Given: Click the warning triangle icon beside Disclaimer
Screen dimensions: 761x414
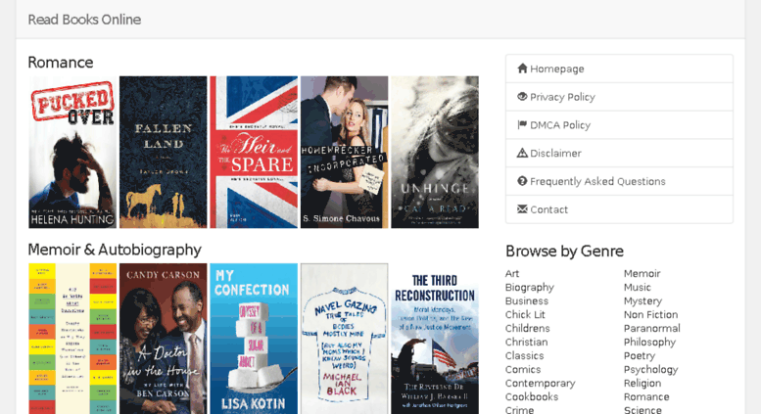Looking at the screenshot, I should [x=522, y=153].
